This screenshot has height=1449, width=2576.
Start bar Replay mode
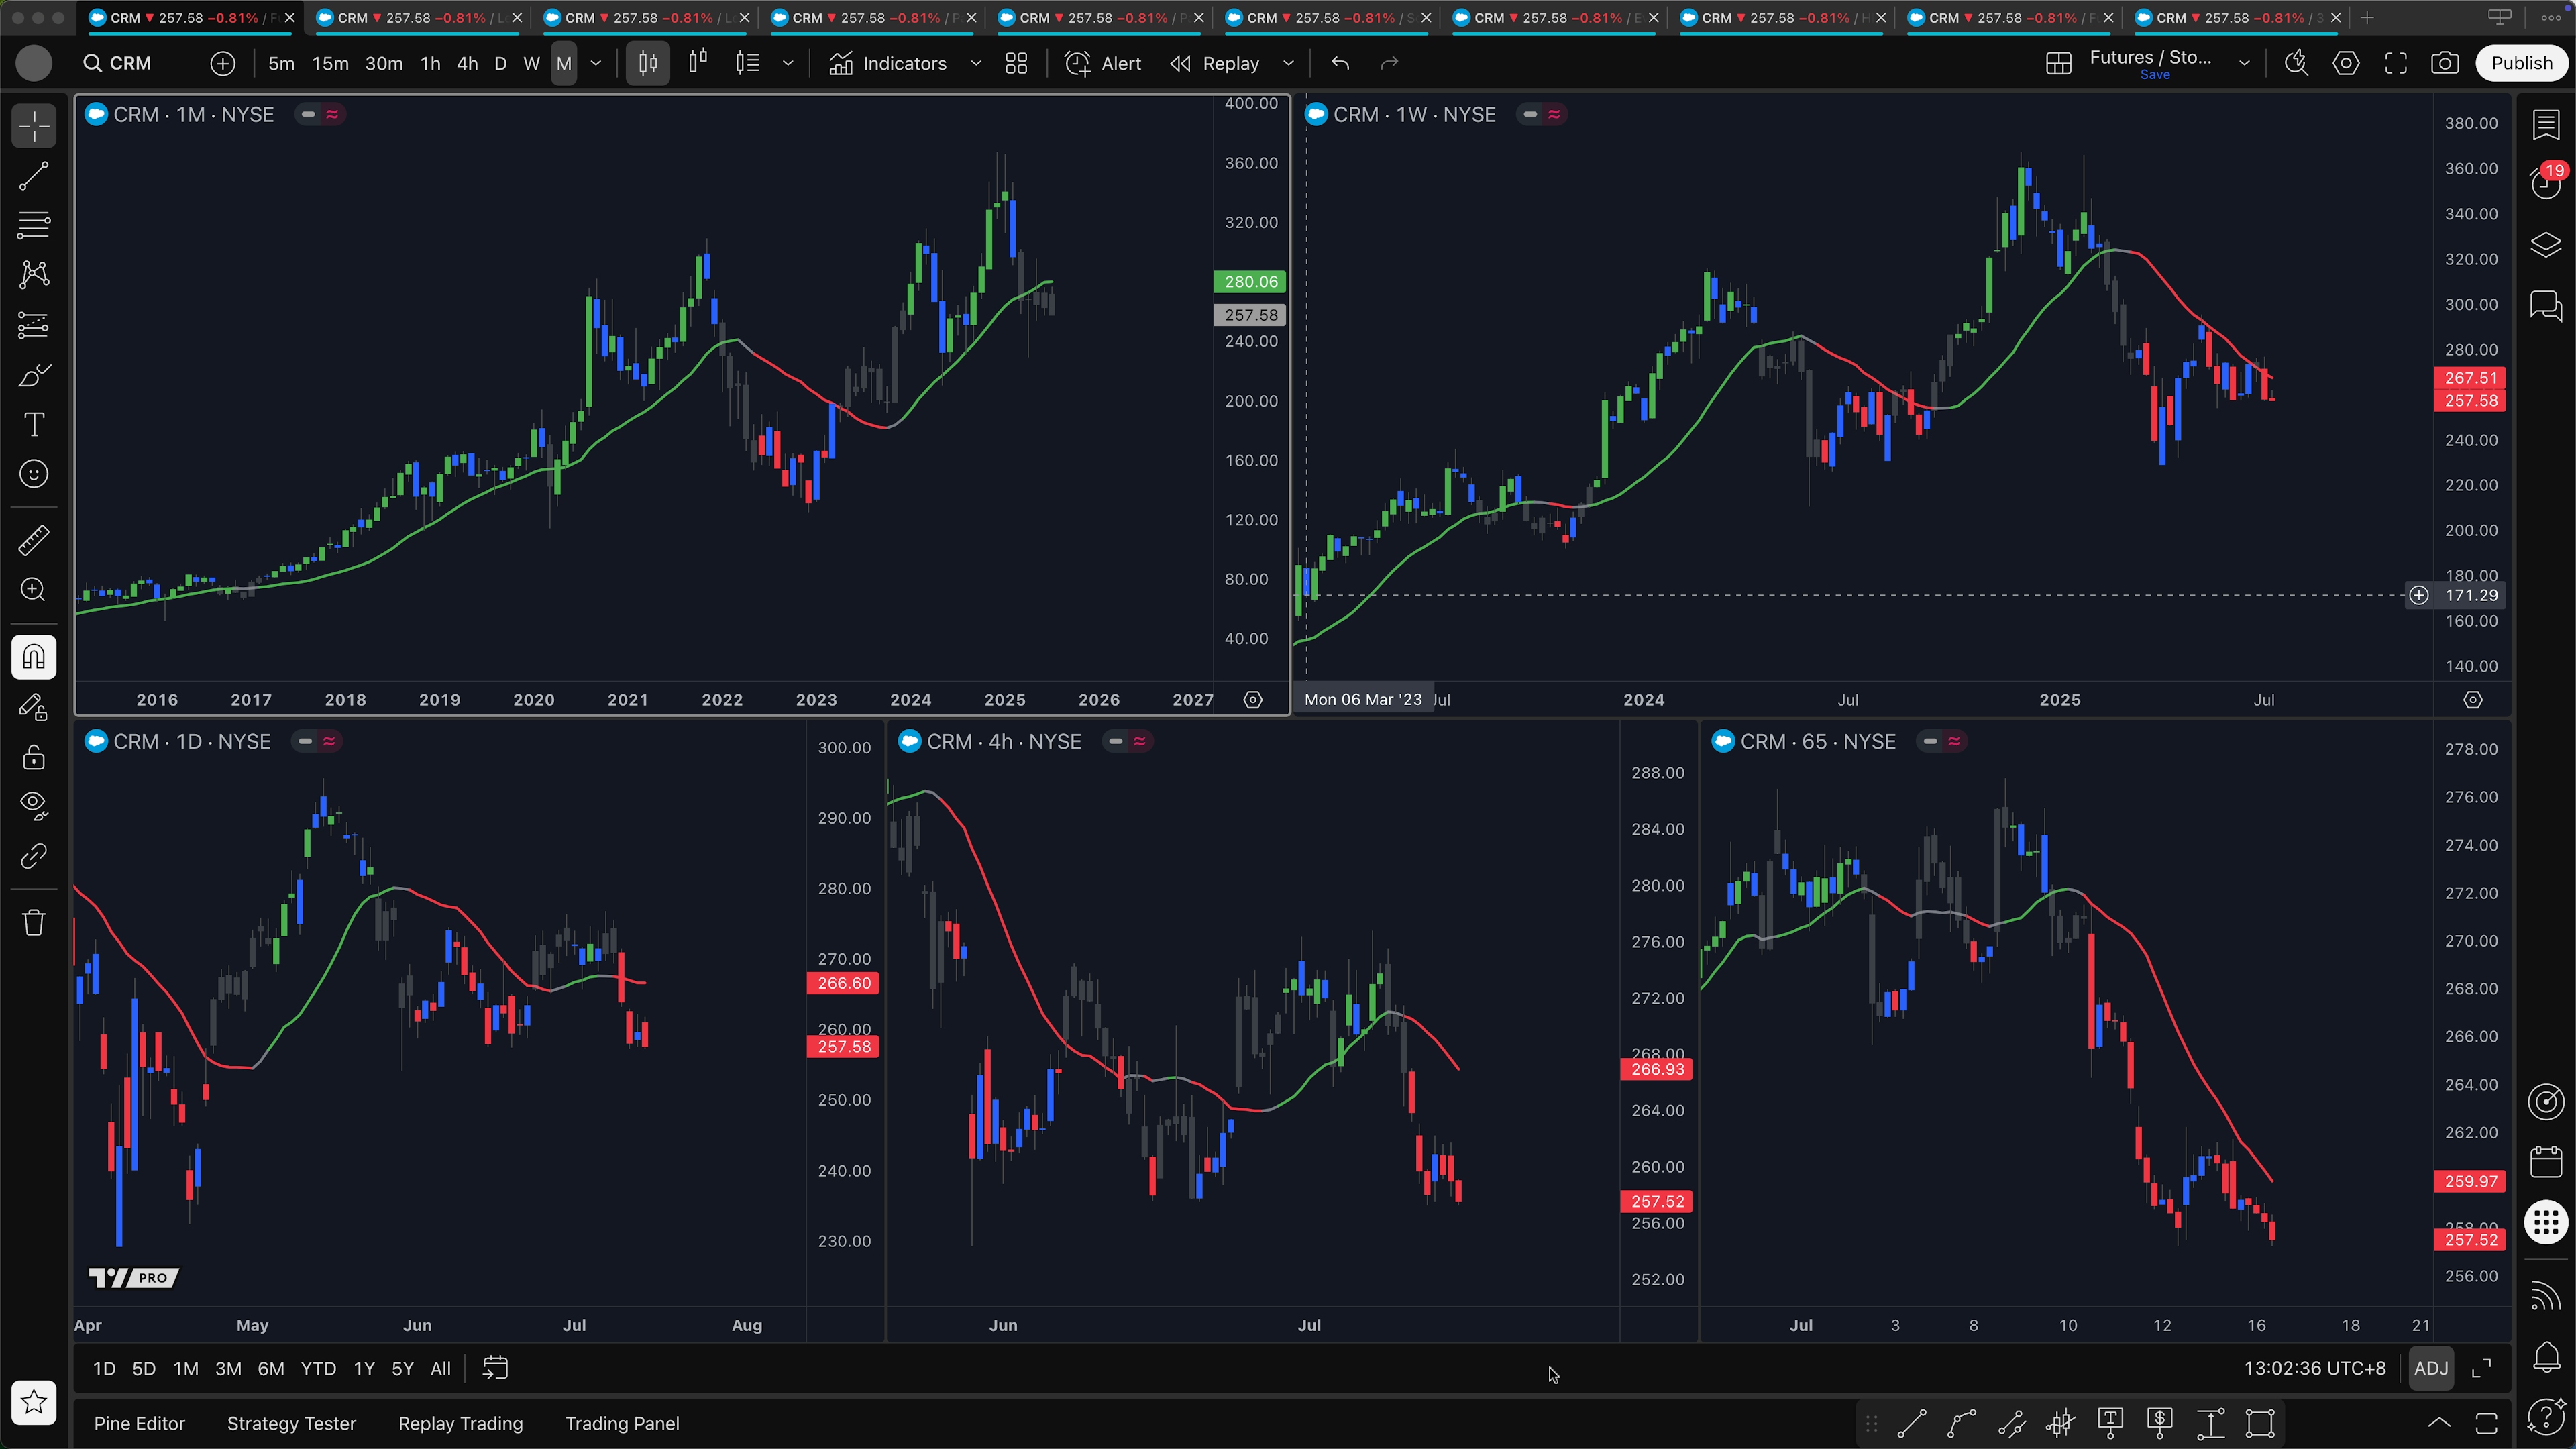(x=1215, y=63)
